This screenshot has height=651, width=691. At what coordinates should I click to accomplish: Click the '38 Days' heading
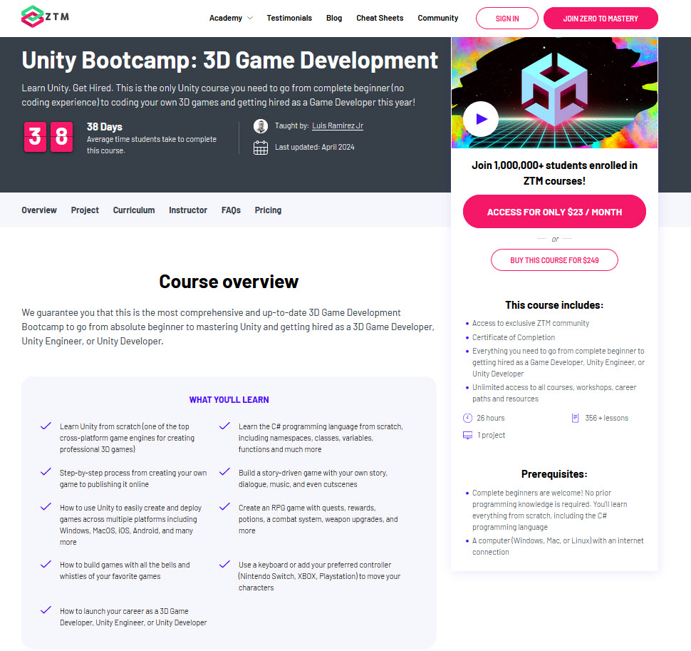point(105,127)
